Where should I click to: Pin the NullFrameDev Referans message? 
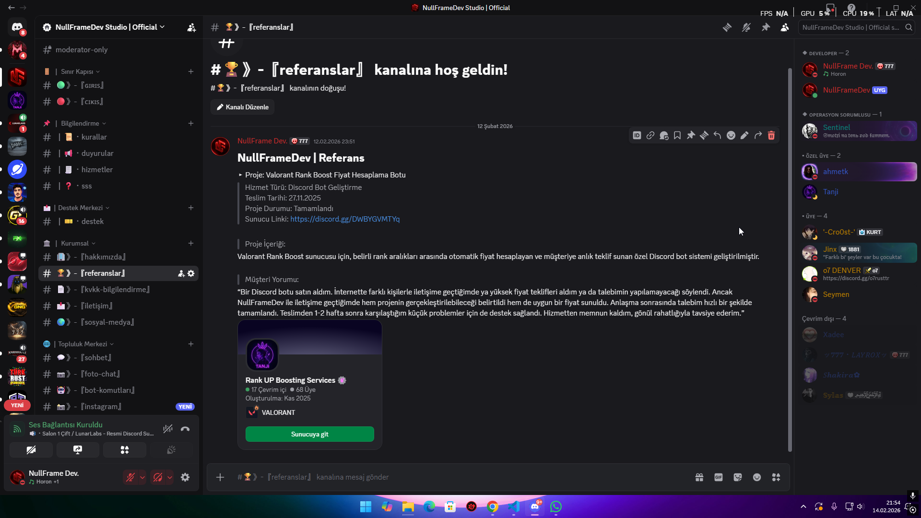coord(691,136)
